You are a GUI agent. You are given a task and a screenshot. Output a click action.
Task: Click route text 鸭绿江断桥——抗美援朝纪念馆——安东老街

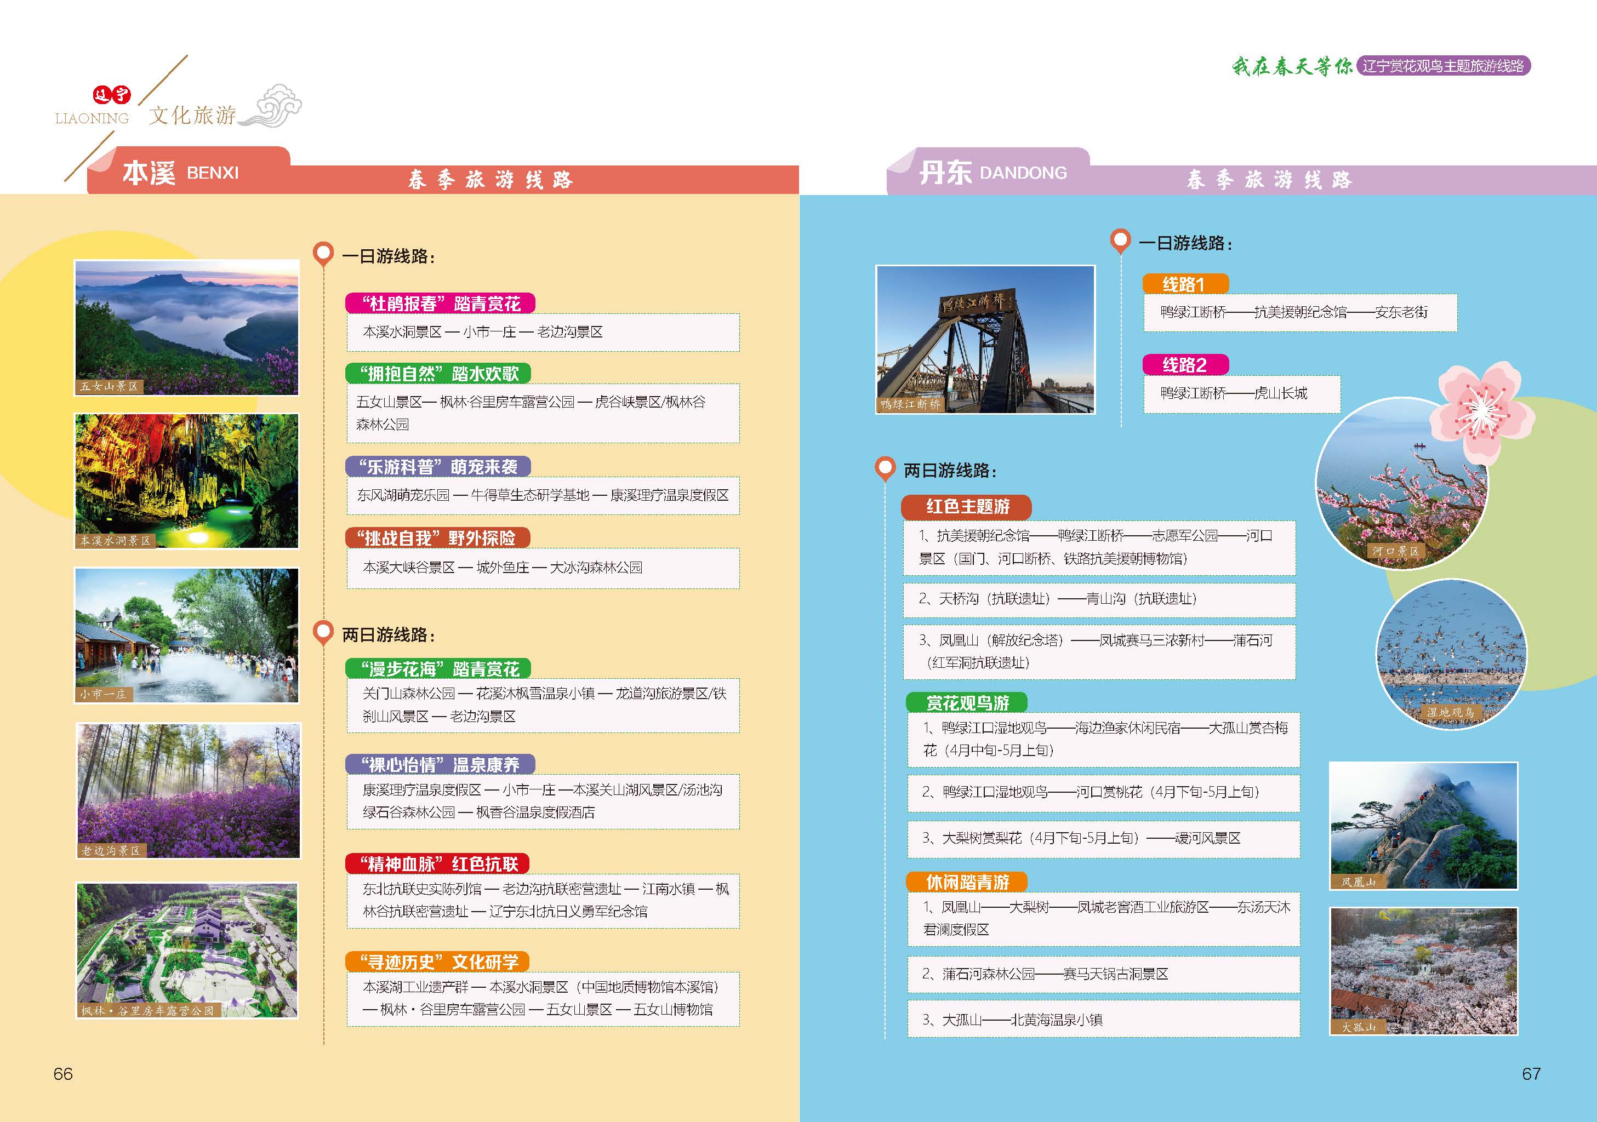pos(1294,312)
